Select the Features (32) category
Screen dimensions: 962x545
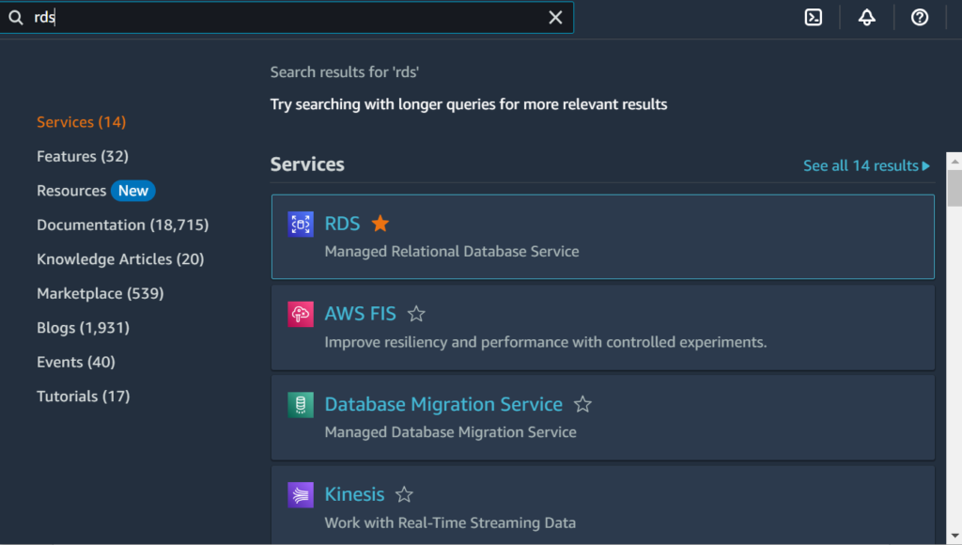pyautogui.click(x=83, y=157)
